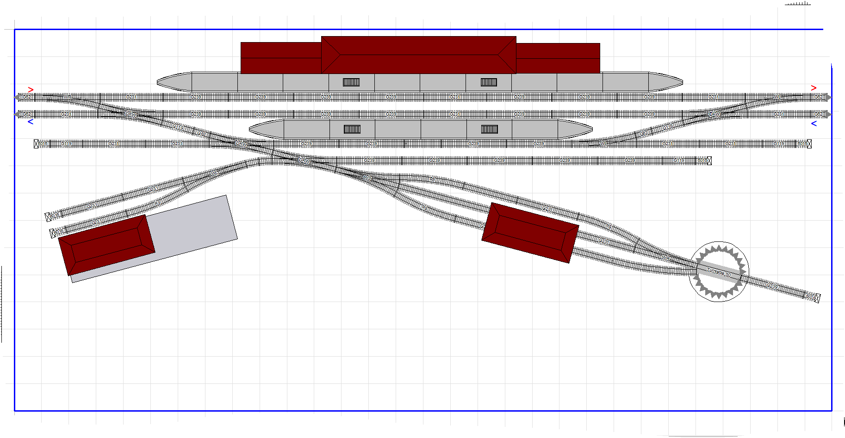845x438 pixels.
Task: Click the red arrow marker at top-left
Action: tap(31, 90)
